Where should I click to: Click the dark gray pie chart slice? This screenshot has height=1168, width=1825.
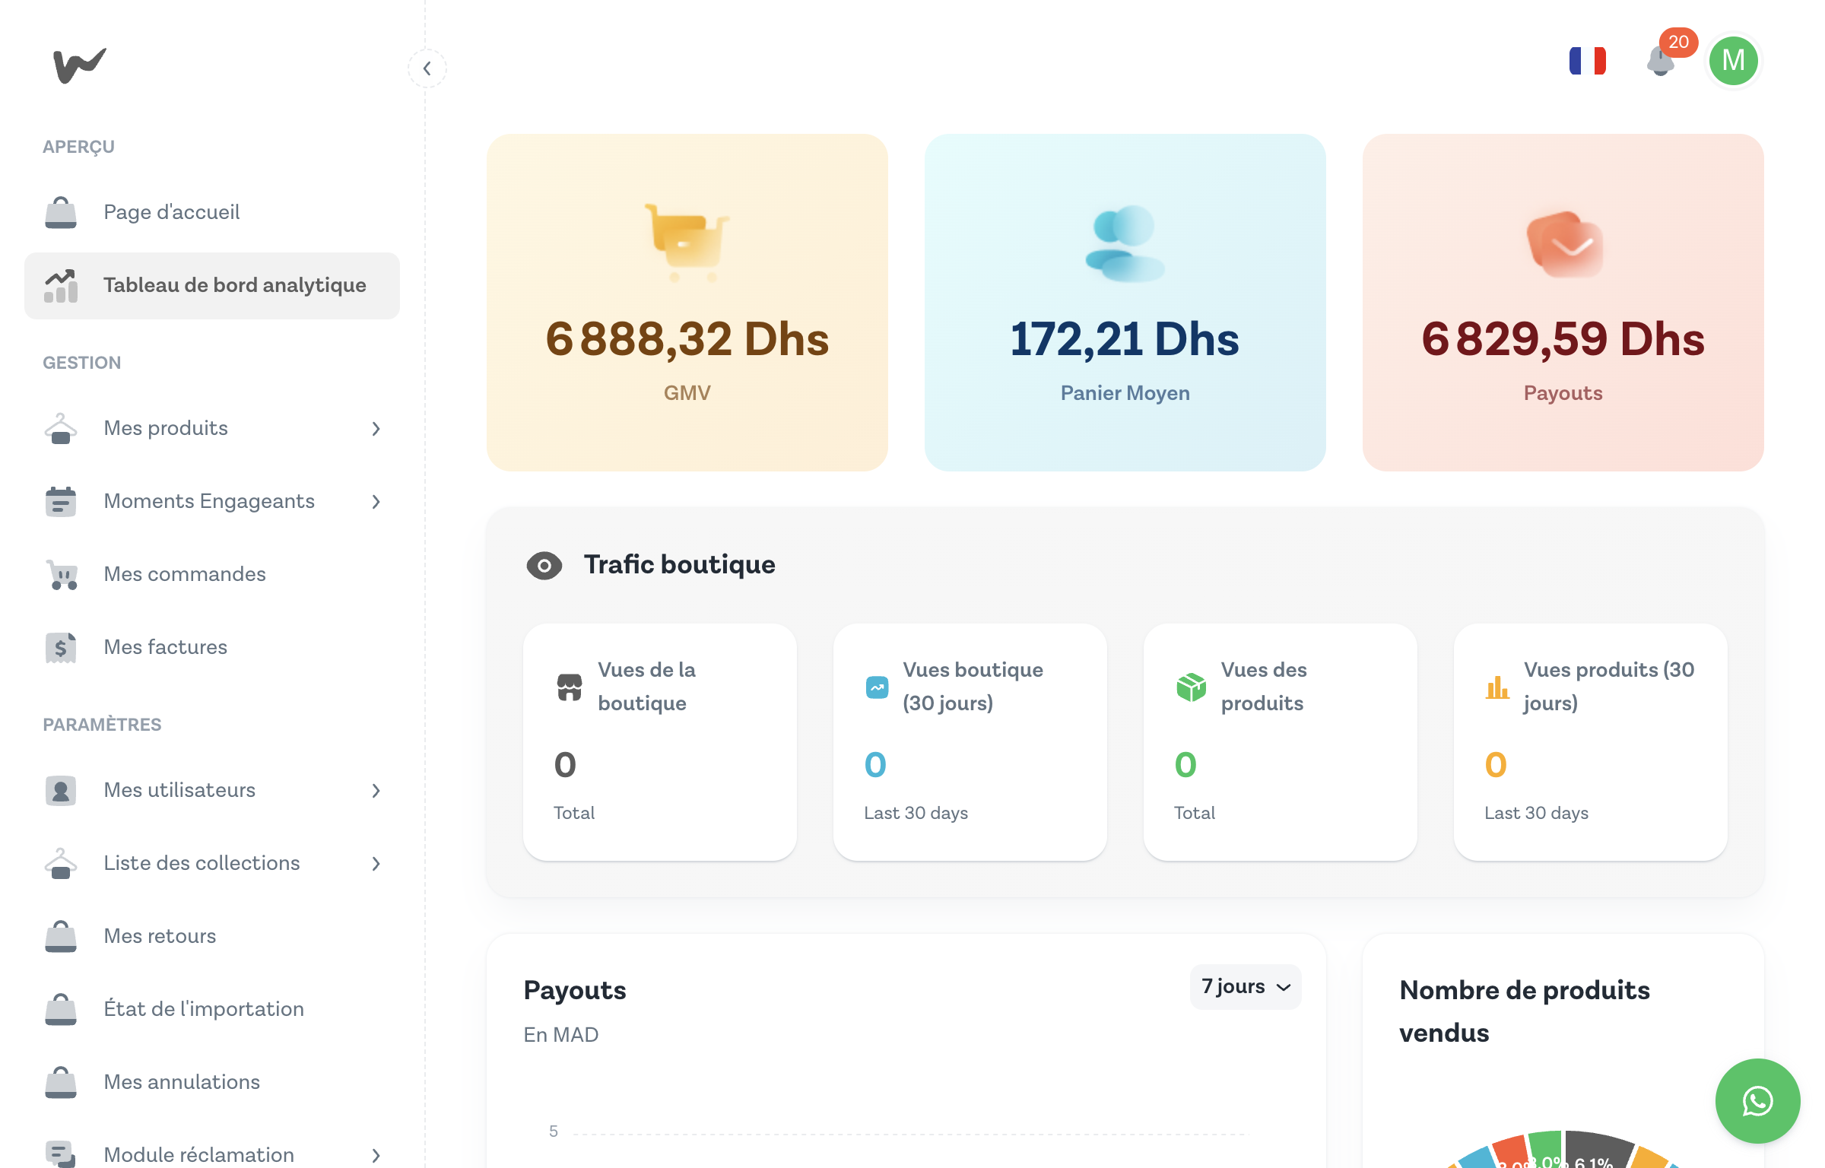[x=1597, y=1147]
